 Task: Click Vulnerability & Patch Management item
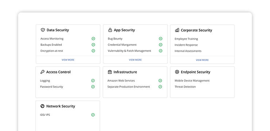129,51
